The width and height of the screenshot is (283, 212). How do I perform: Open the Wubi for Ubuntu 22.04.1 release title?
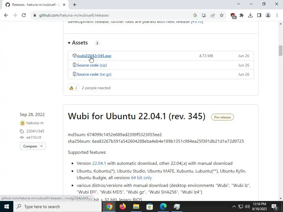coord(137,116)
